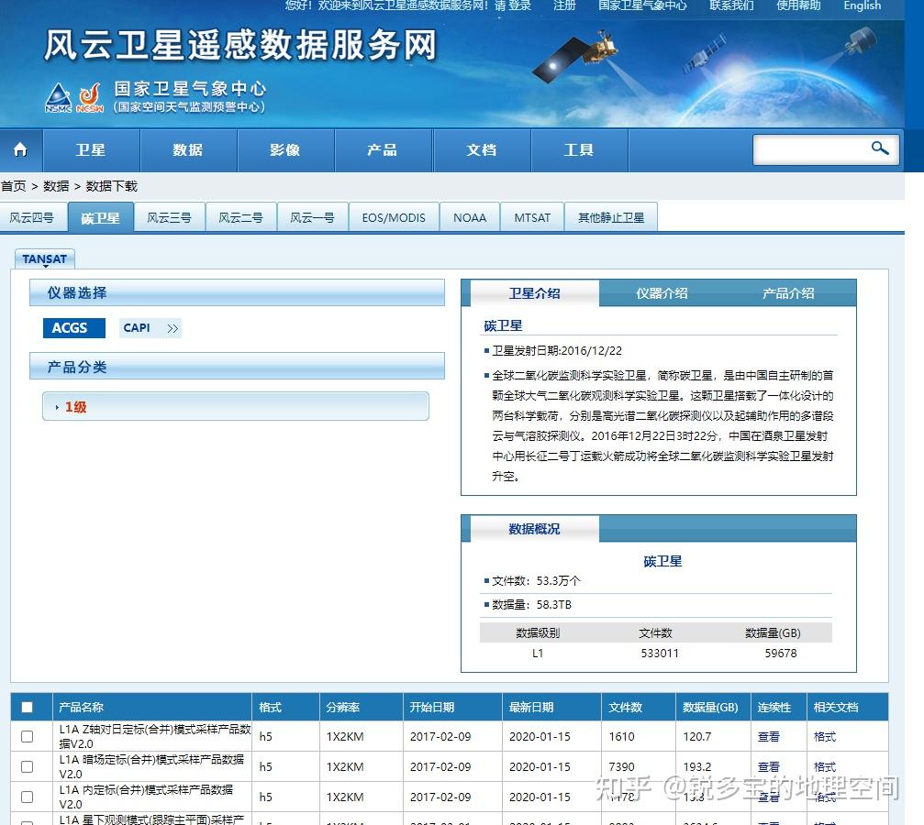Click the NGCC flame logo icon
This screenshot has width=924, height=825.
click(90, 95)
